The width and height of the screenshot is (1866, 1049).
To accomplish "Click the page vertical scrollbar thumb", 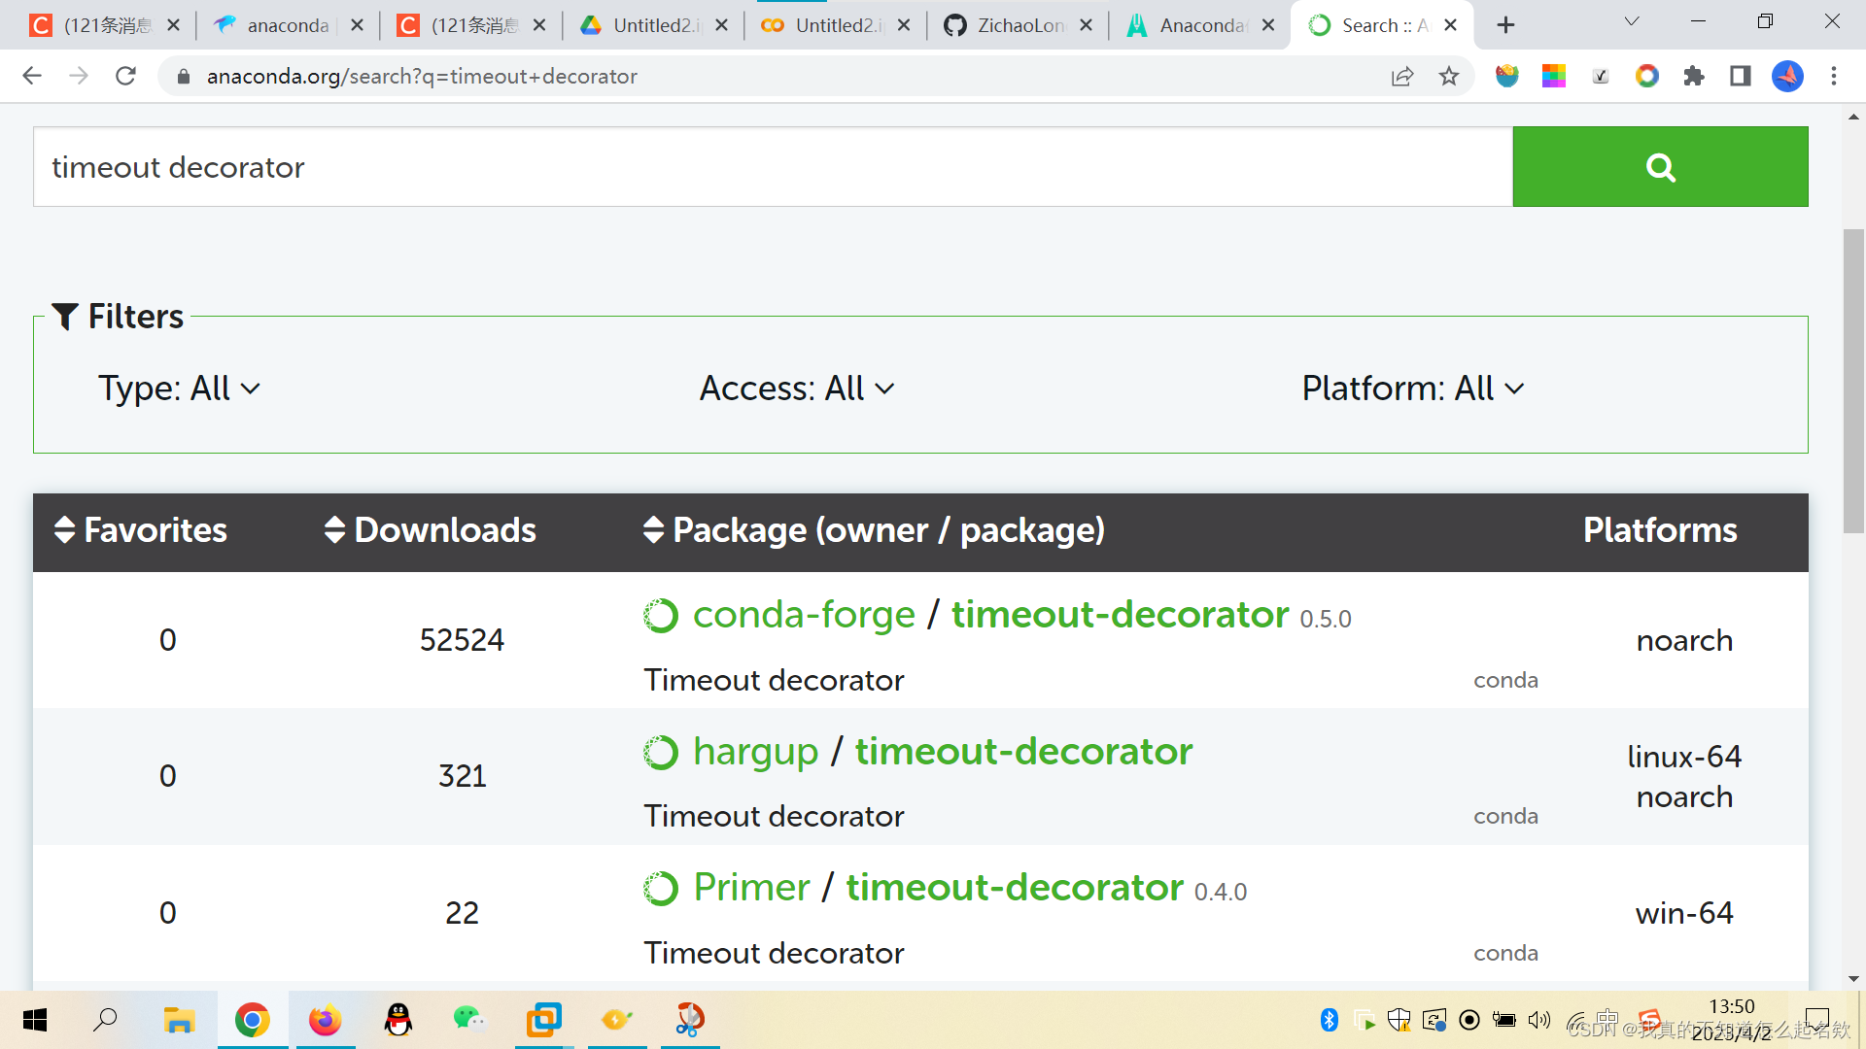I will (1853, 379).
